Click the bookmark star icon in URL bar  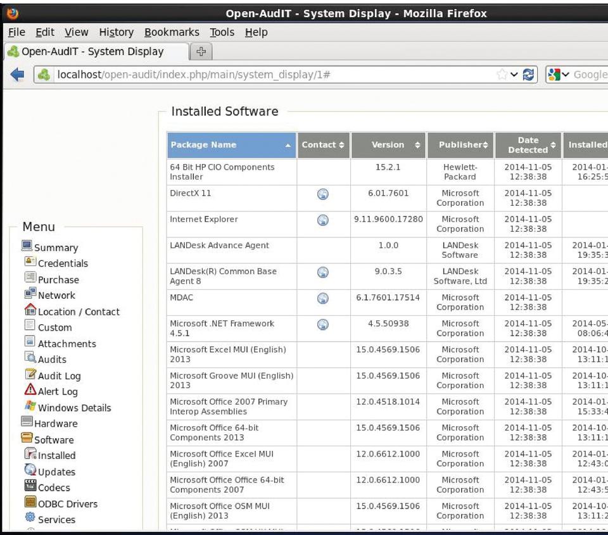[502, 75]
